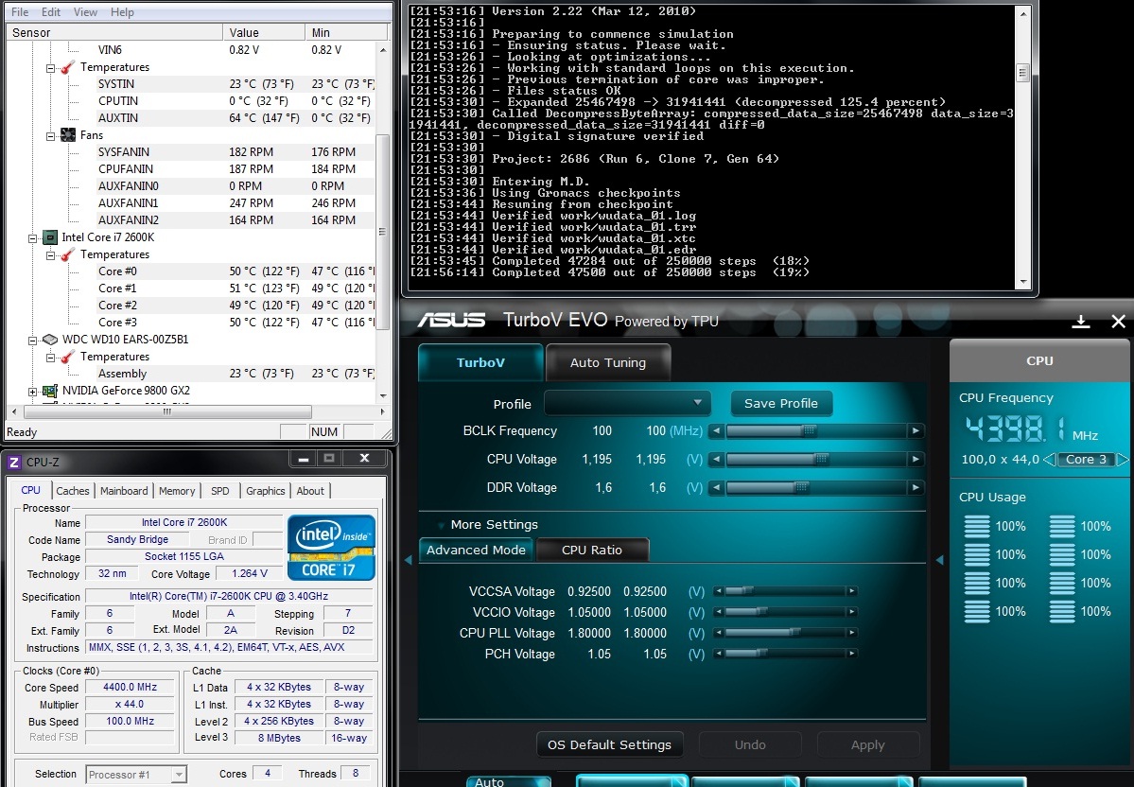Click OS Default Settings button

(x=610, y=744)
